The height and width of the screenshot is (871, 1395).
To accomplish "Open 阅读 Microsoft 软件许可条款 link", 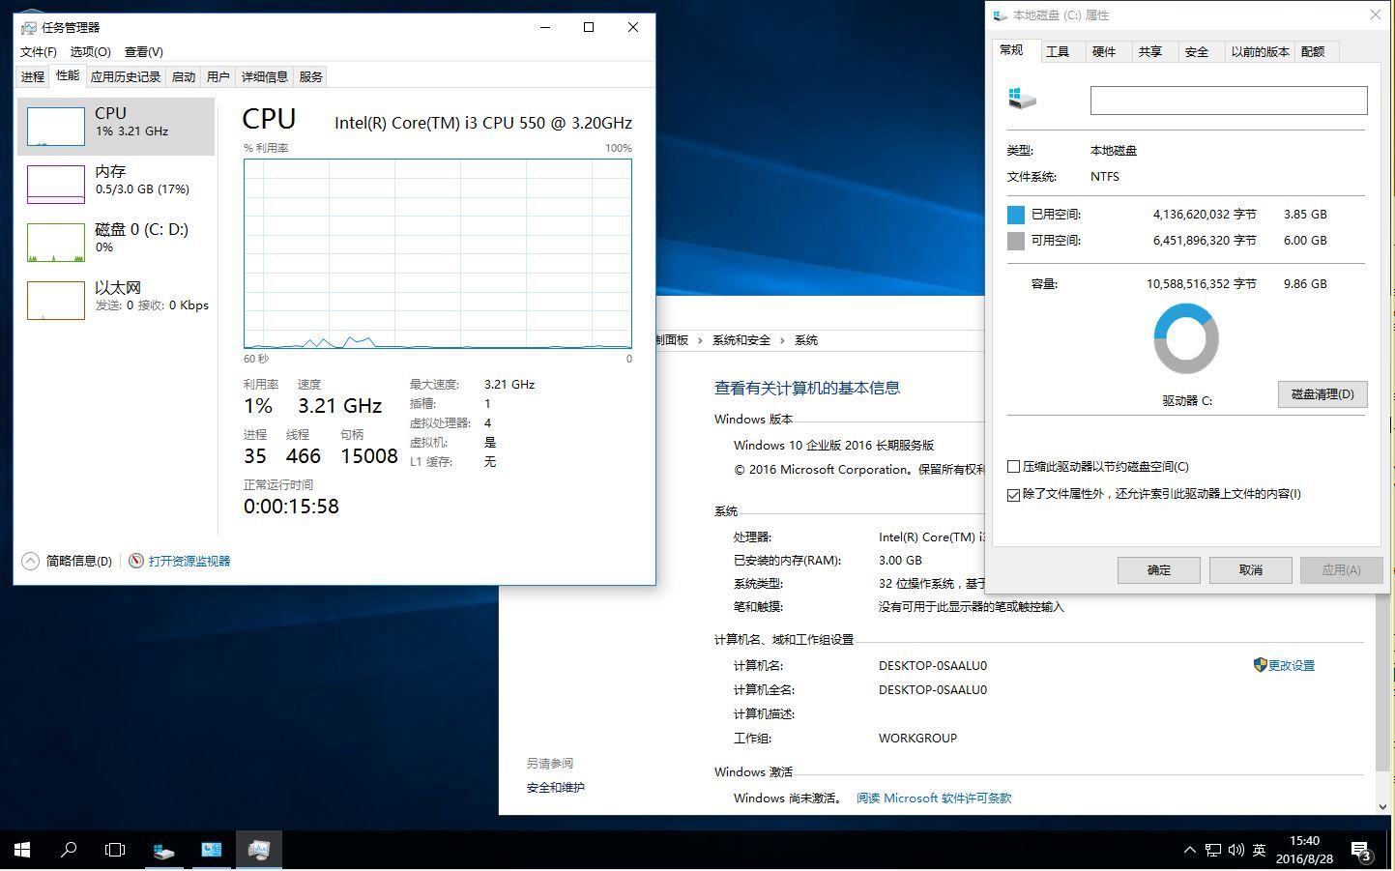I will click(x=934, y=798).
